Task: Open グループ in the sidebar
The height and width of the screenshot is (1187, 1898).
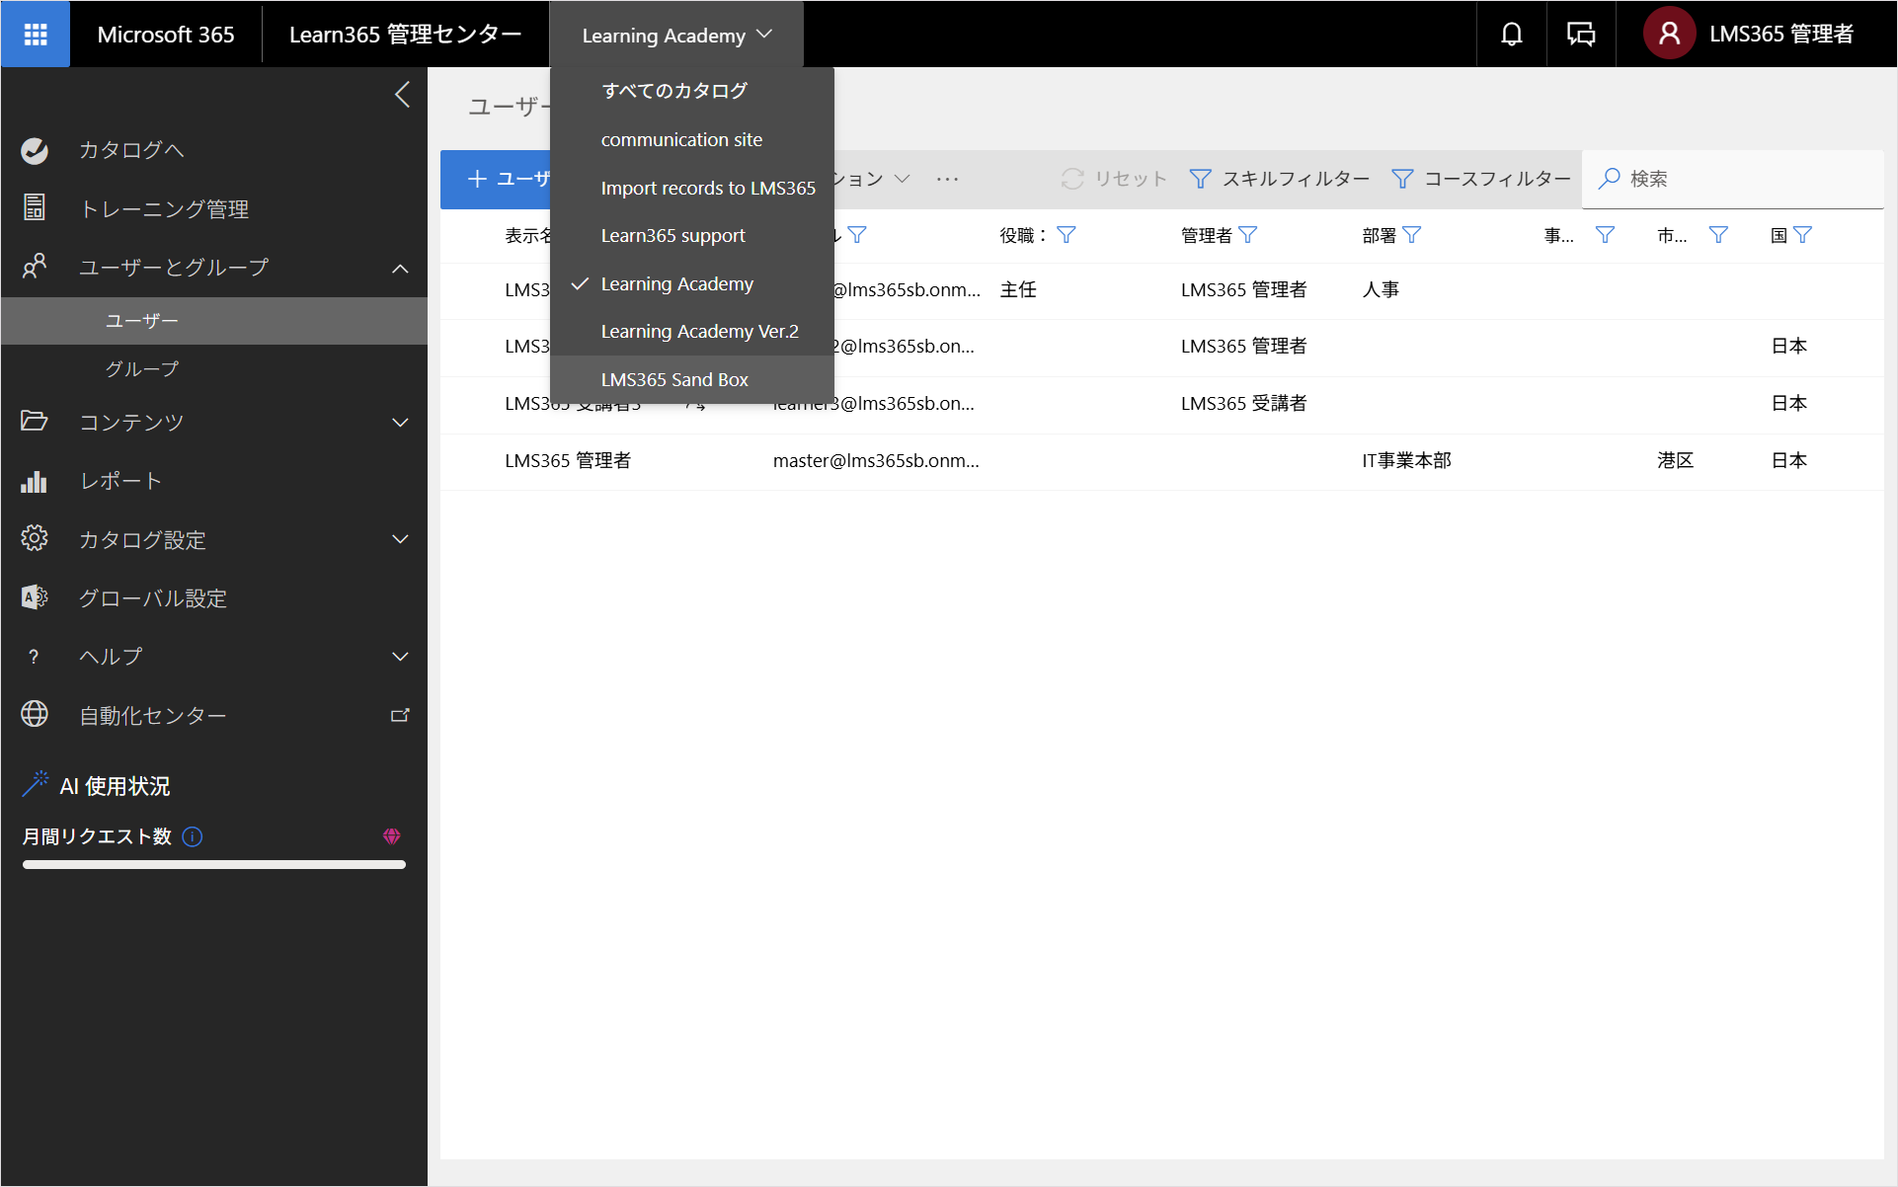Action: (214, 368)
